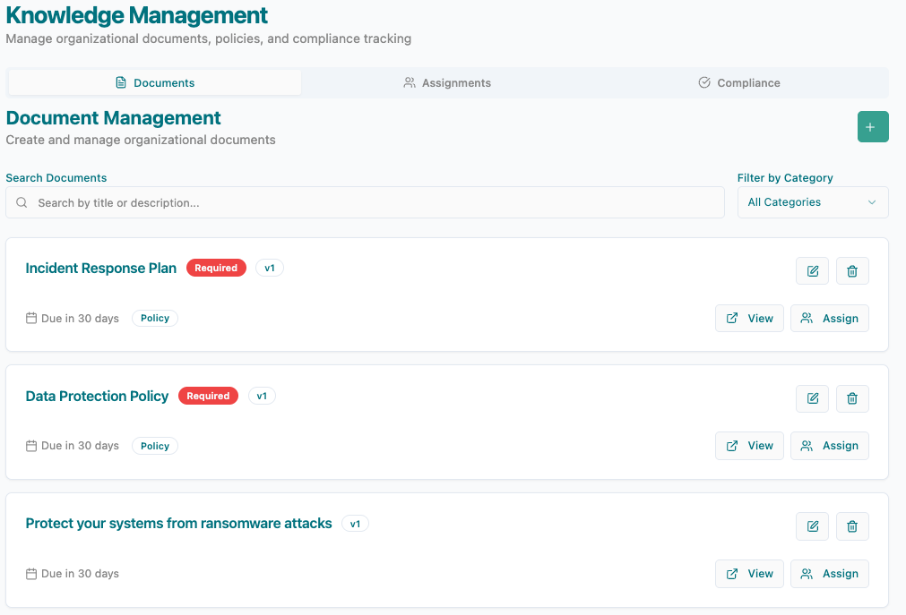This screenshot has width=906, height=615.
Task: Click the trash icon on the ransomware document
Action: pyautogui.click(x=851, y=526)
